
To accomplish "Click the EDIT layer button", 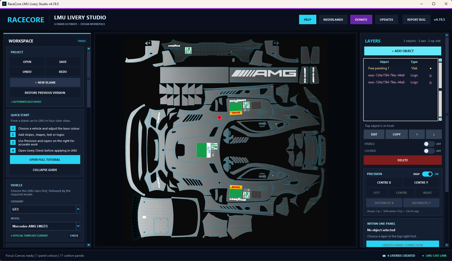I will (x=374, y=134).
